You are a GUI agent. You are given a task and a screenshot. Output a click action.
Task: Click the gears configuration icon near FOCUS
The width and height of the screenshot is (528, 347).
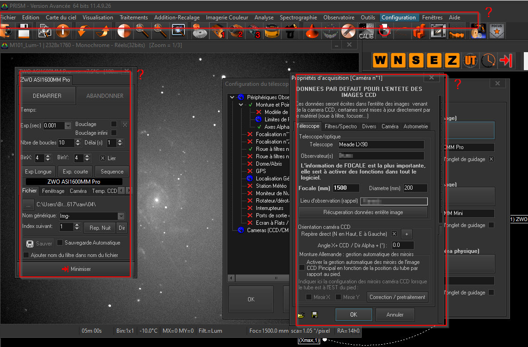(478, 31)
